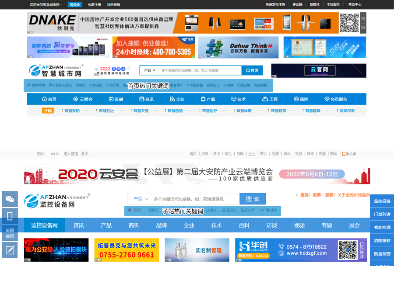The height and width of the screenshot is (284, 394).
Task: Click the orange 子网 tag
Action: [x=48, y=111]
